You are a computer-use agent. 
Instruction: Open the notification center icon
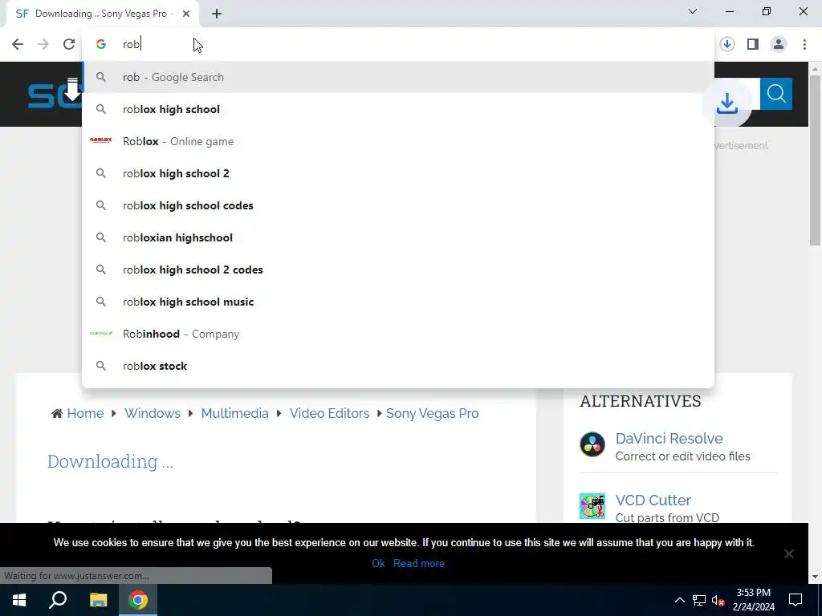click(x=796, y=600)
